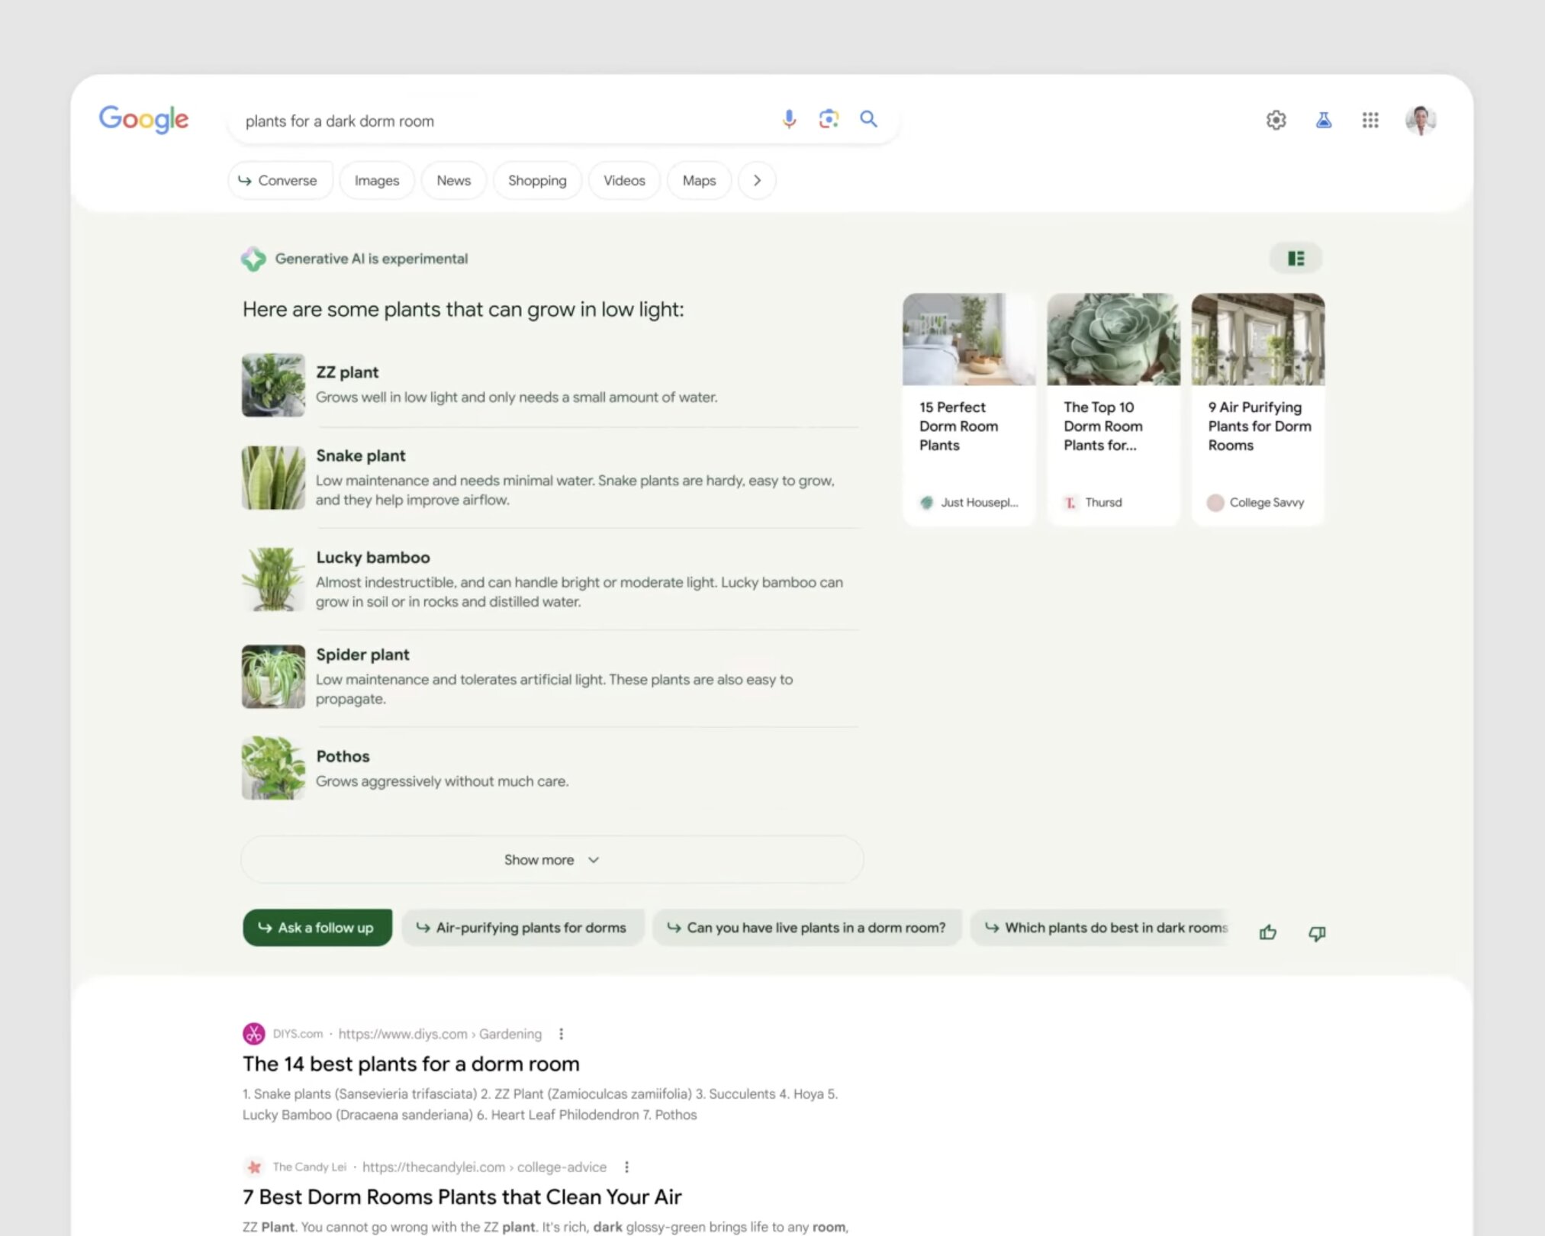
Task: Click the Spider plant heading
Action: (x=362, y=655)
